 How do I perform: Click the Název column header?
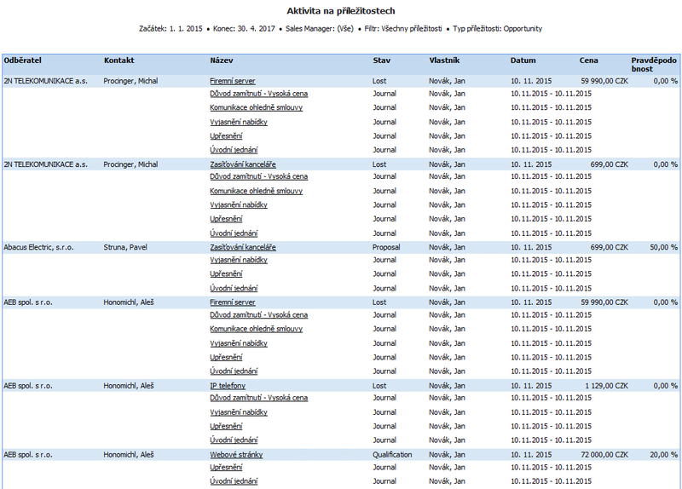222,60
